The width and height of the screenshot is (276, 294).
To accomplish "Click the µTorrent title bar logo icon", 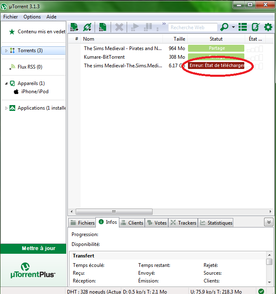I will (4, 7).
